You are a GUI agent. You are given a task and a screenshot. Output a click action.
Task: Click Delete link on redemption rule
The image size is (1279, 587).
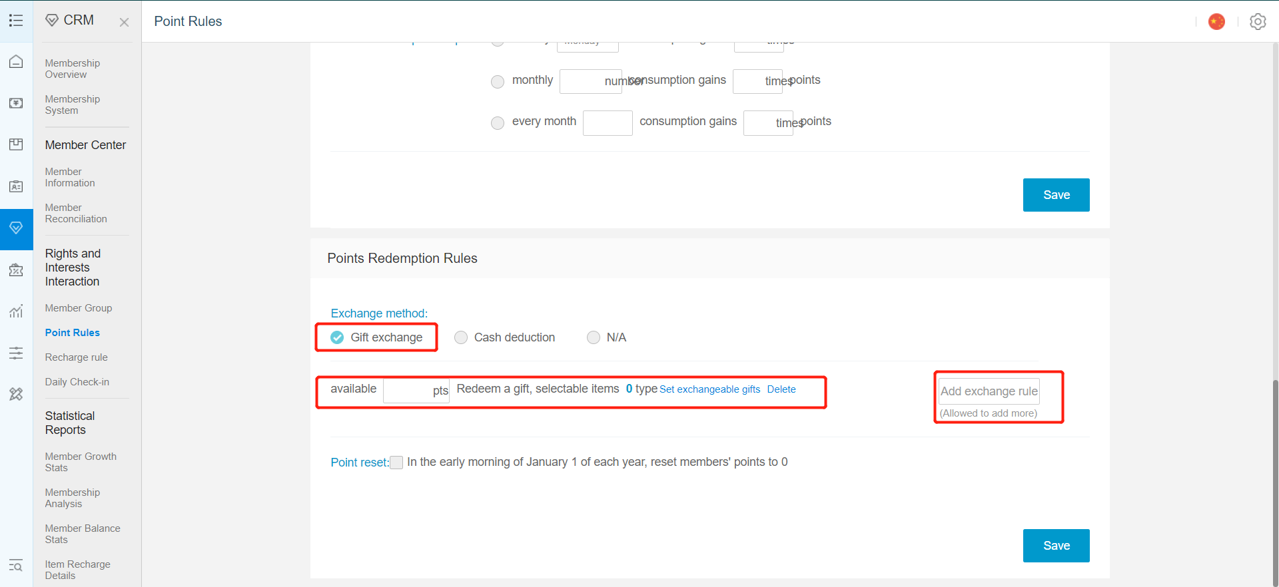point(781,389)
